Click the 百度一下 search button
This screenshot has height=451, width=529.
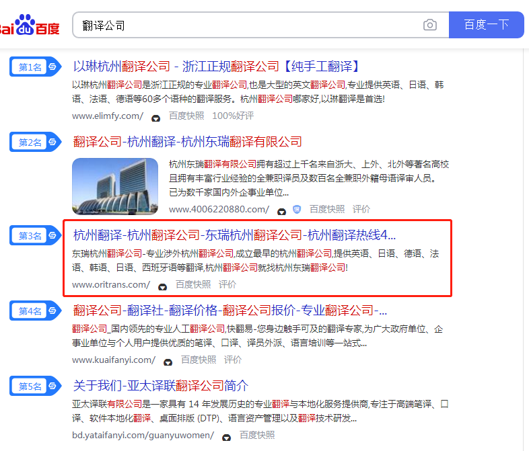pyautogui.click(x=486, y=25)
